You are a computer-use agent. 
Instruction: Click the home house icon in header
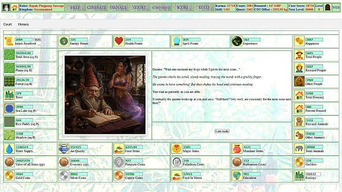(14, 8)
